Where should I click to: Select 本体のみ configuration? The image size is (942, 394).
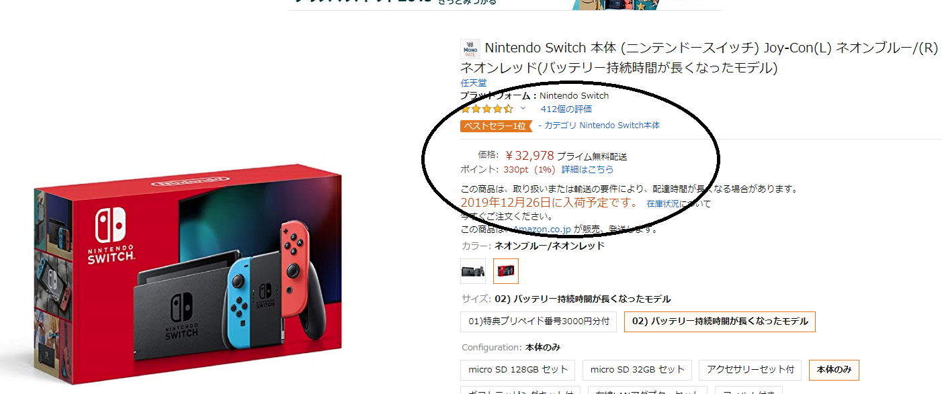pyautogui.click(x=834, y=370)
